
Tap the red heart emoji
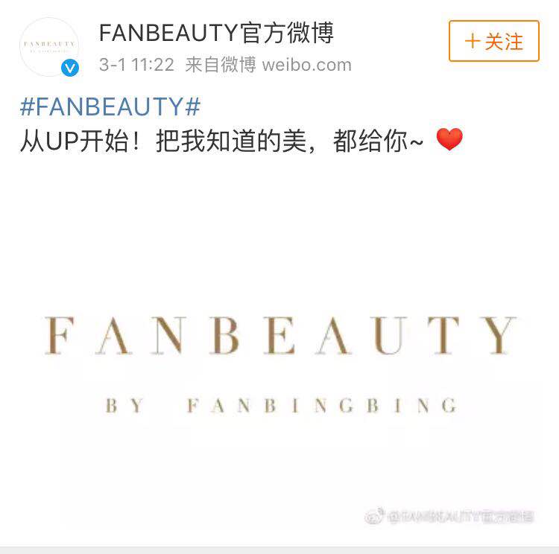449,139
